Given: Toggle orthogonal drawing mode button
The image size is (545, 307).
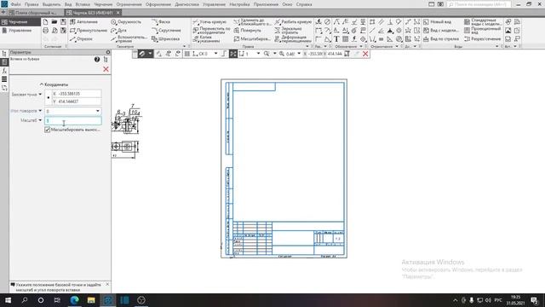Looking at the screenshot, I should point(224,54).
